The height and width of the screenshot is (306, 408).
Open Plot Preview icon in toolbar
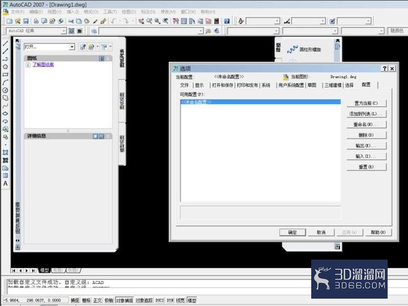(x=44, y=21)
